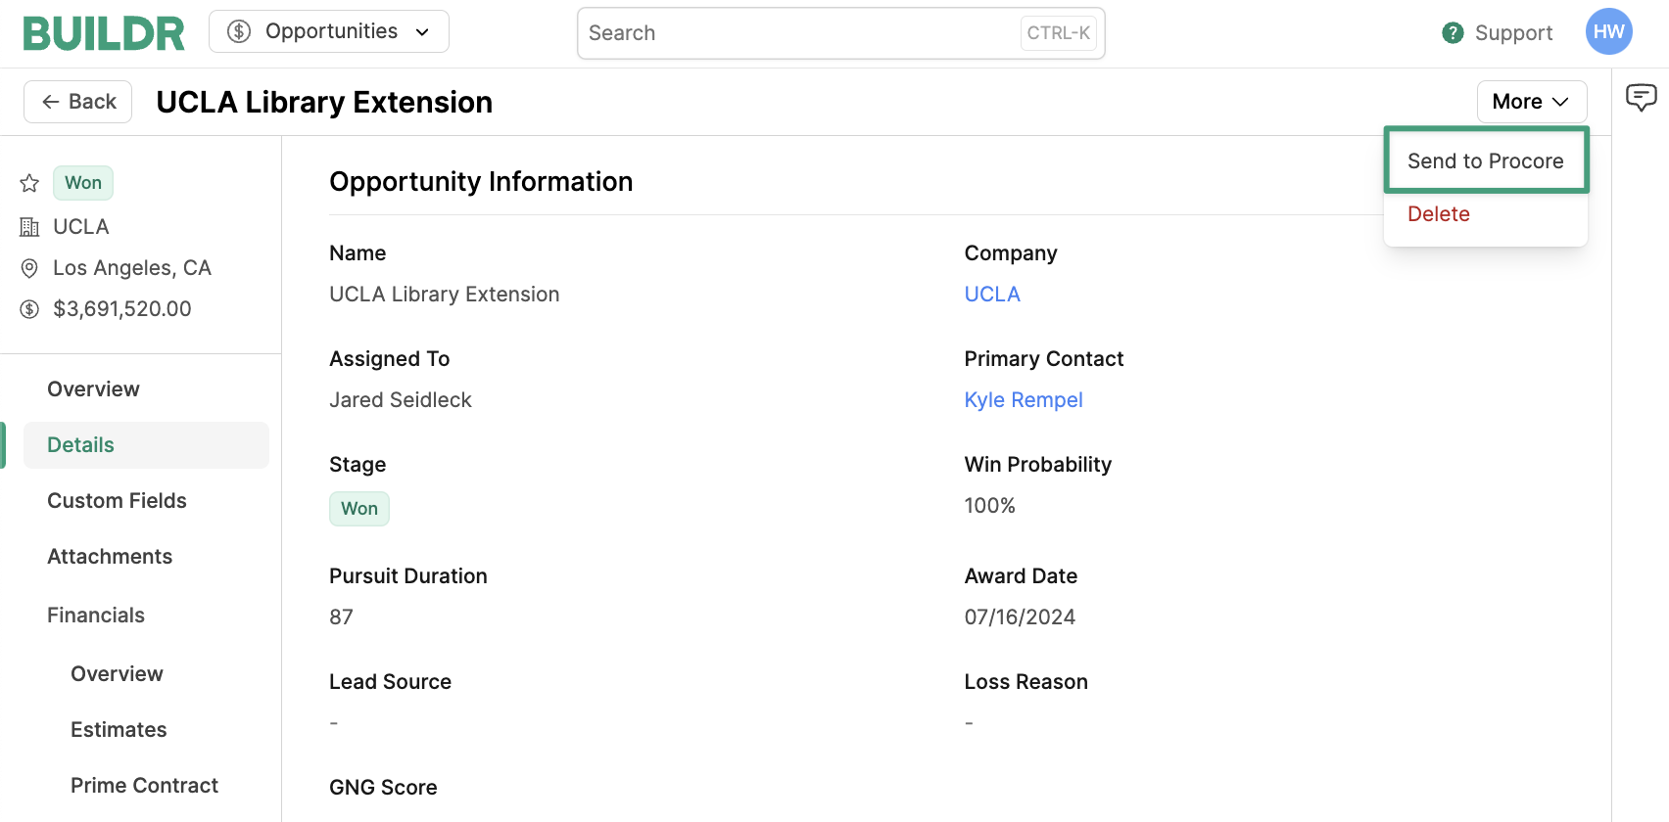Click the BUILDR logo
This screenshot has height=822, width=1669.
tap(104, 33)
